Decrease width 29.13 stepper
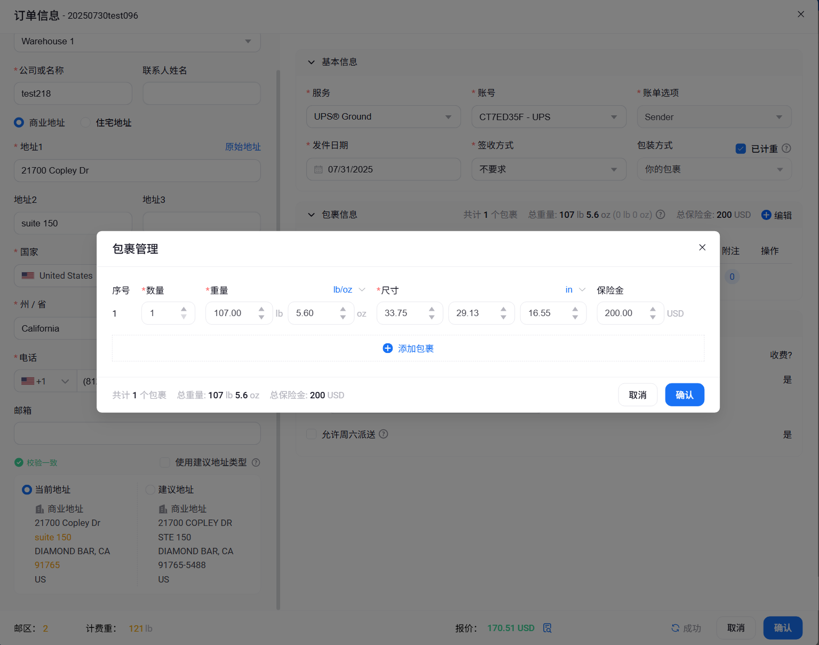The height and width of the screenshot is (645, 819). [503, 317]
